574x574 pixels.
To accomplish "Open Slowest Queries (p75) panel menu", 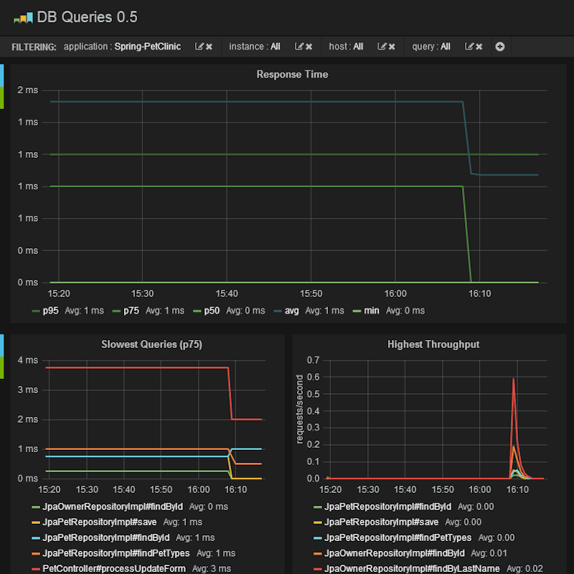I will click(x=151, y=344).
